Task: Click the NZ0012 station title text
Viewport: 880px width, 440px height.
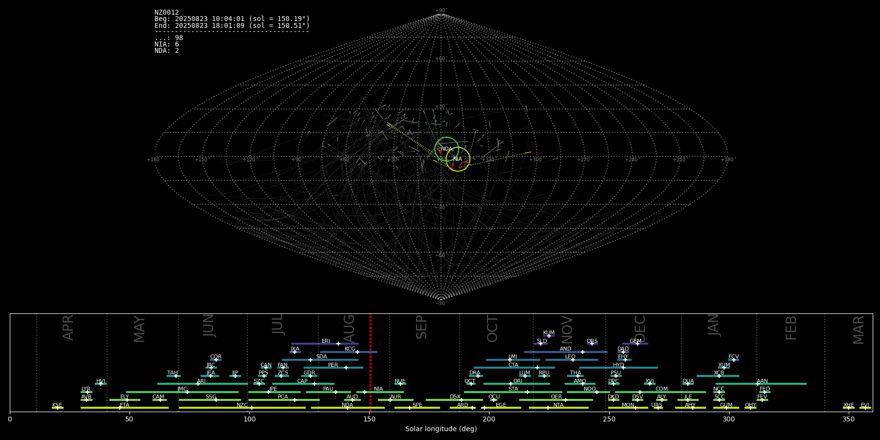Action: [167, 13]
